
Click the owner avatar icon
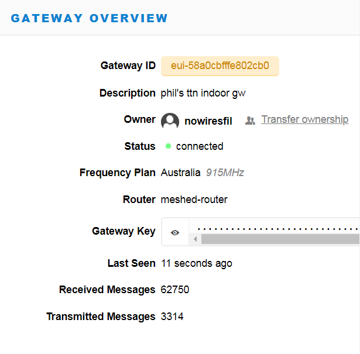tap(170, 121)
